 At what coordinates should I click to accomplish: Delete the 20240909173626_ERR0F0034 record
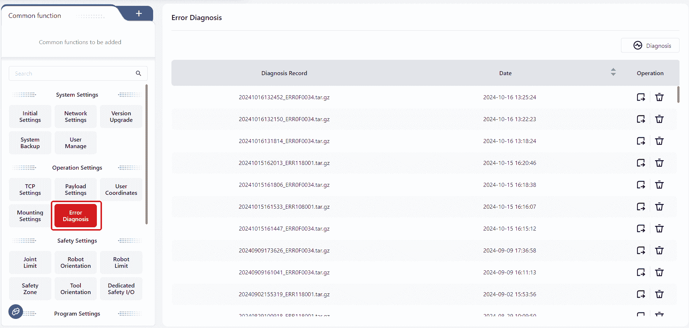point(659,251)
